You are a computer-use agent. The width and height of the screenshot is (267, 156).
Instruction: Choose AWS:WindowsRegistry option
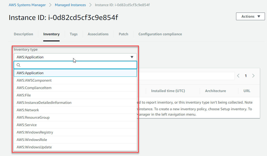75,132
